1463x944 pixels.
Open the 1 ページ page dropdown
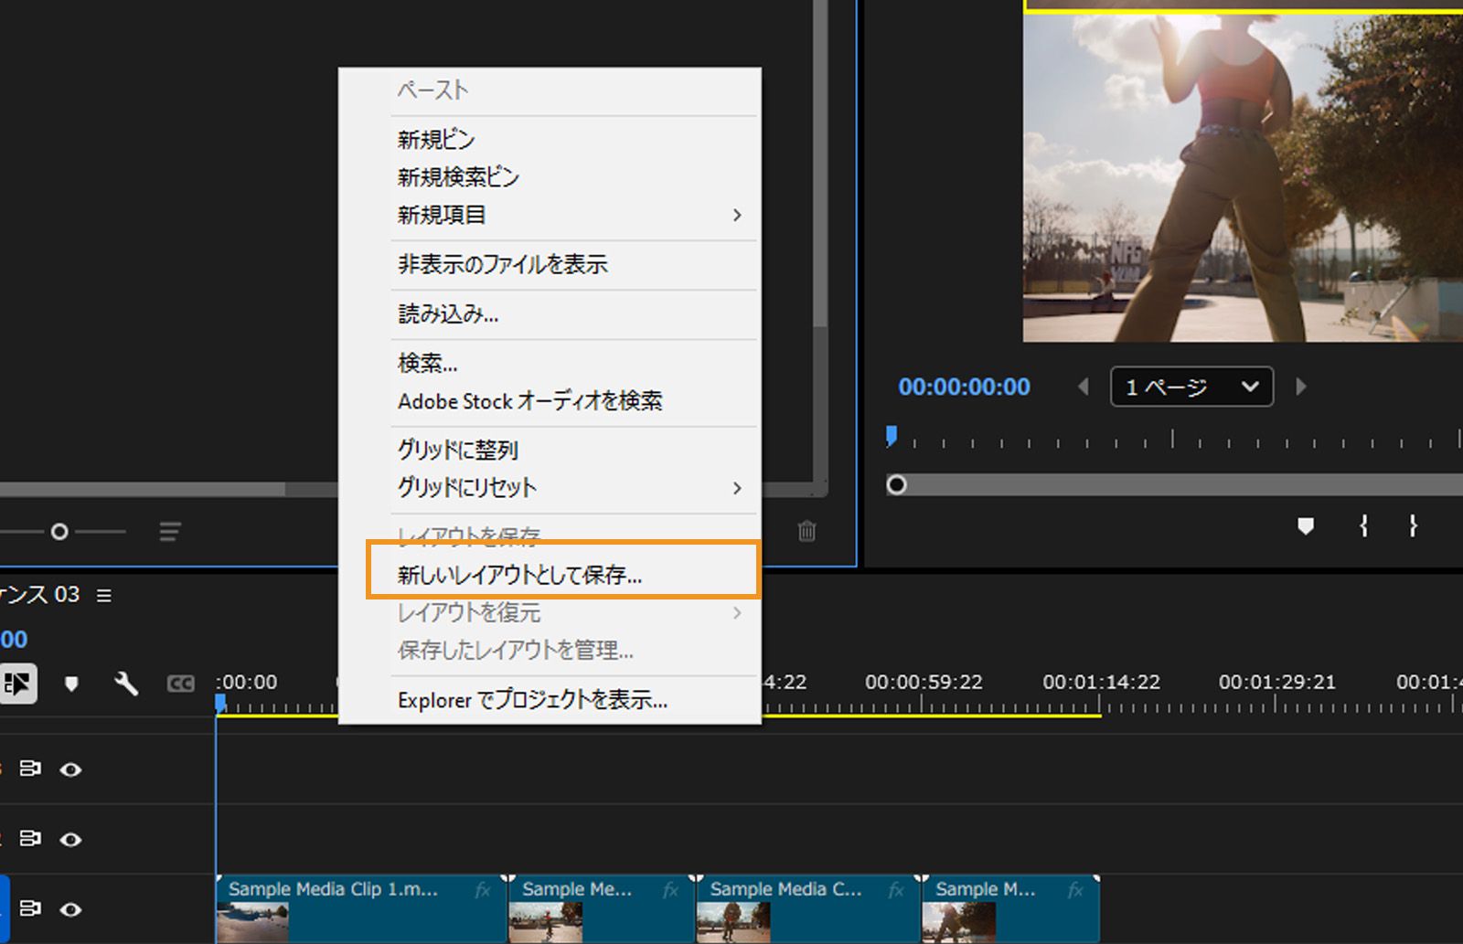[1191, 387]
